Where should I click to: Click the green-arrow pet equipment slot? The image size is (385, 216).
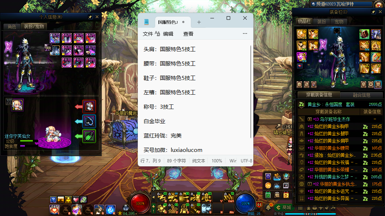[x=89, y=136]
